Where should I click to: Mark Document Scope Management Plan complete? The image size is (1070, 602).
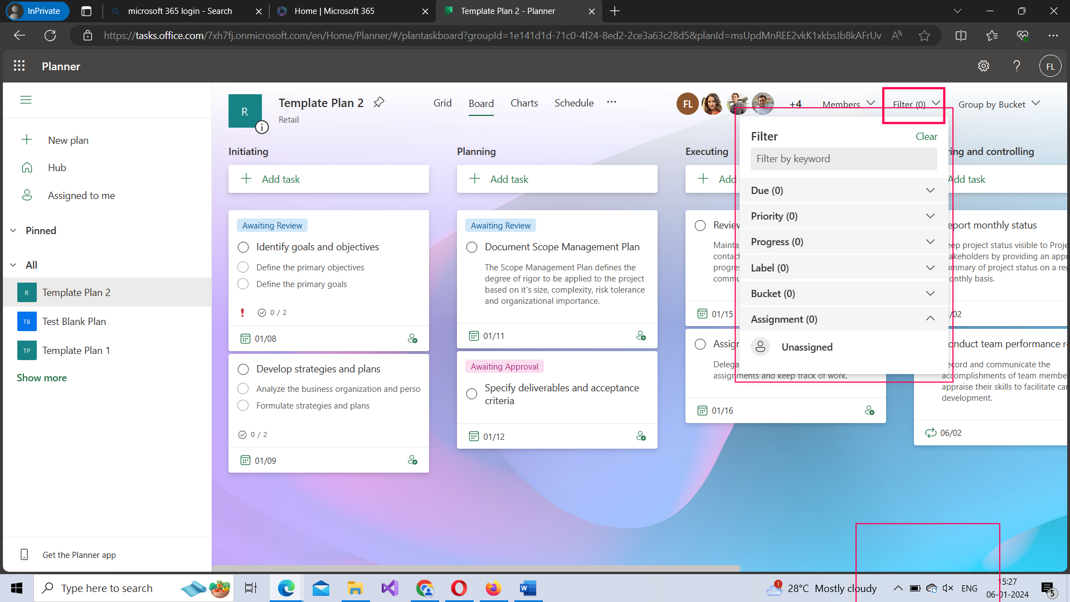click(471, 247)
